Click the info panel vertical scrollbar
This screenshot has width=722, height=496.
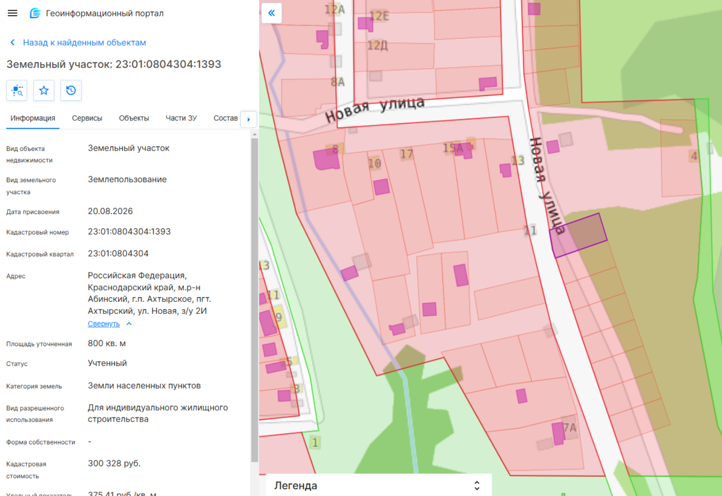click(255, 299)
